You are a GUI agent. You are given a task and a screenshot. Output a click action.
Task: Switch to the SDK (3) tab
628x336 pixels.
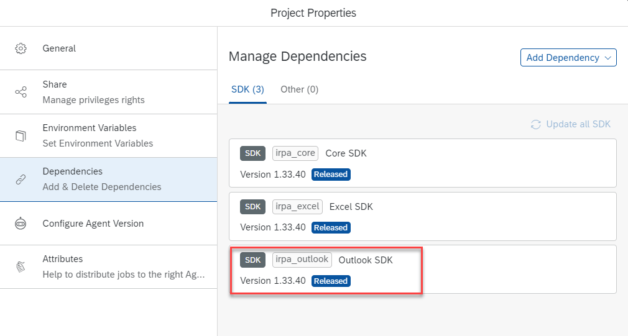[247, 89]
